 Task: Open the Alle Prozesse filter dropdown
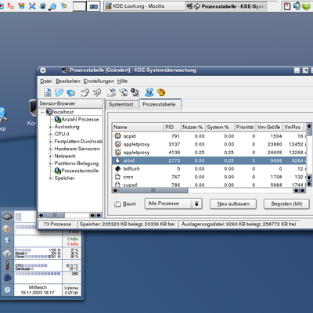coord(174,203)
